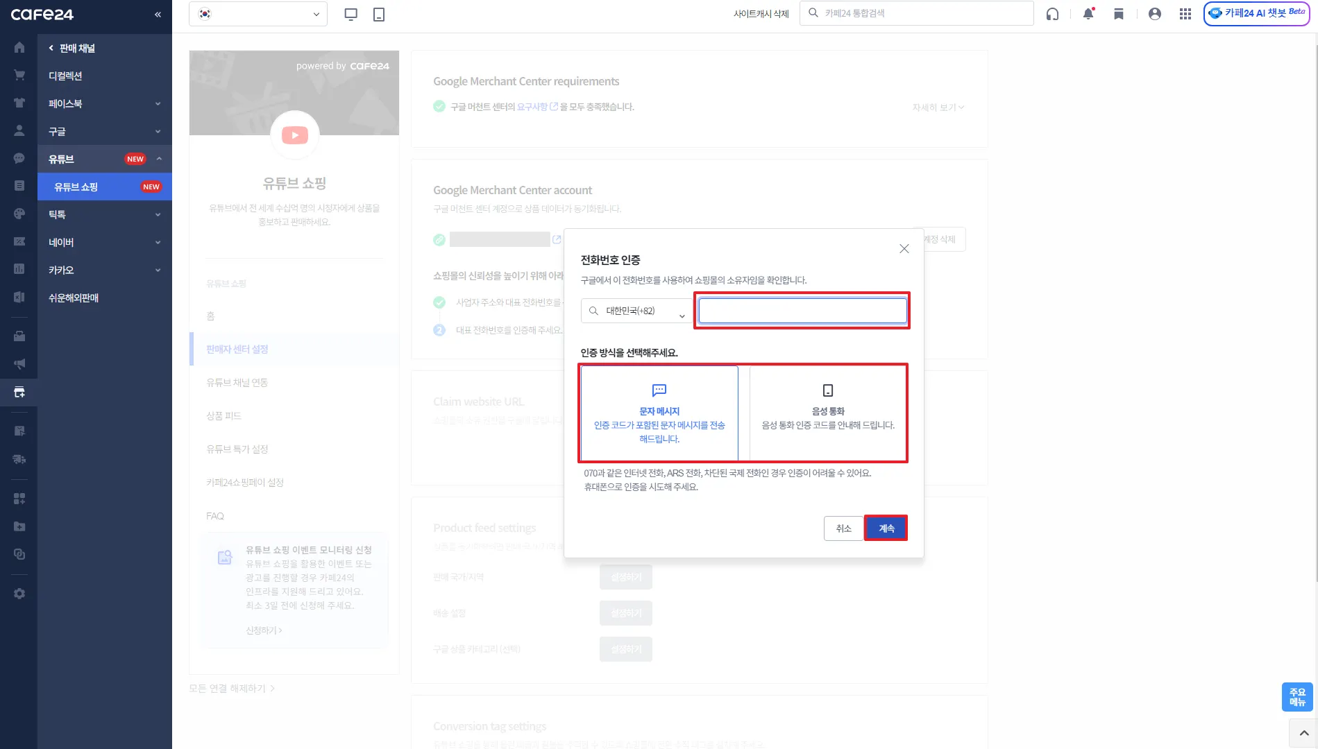Switch to desktop preview icon
This screenshot has width=1318, height=749.
point(351,14)
